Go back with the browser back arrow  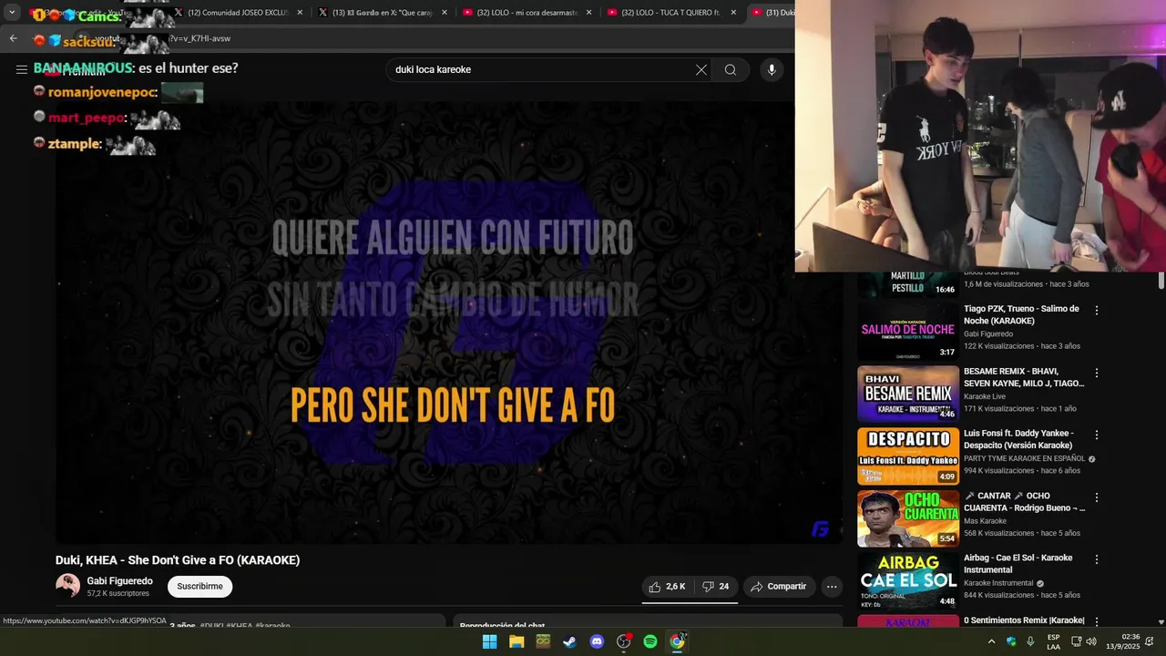[x=13, y=38]
